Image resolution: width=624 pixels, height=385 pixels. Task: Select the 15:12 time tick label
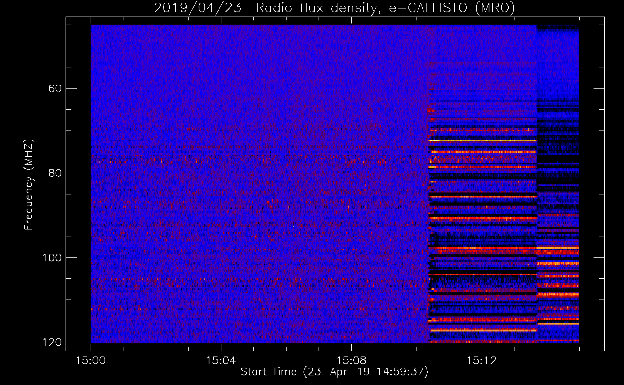pos(481,360)
